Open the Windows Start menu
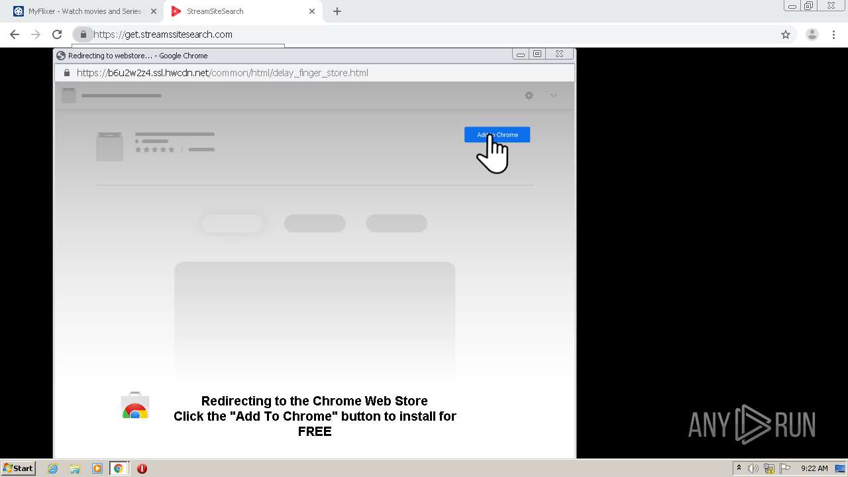The height and width of the screenshot is (477, 848). click(x=19, y=468)
